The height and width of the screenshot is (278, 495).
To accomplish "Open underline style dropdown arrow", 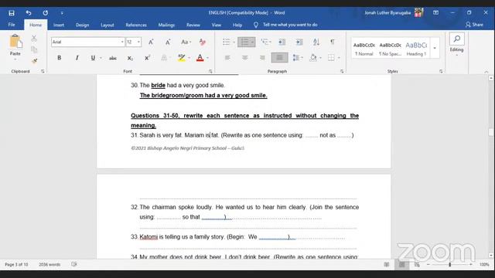I will [101, 58].
